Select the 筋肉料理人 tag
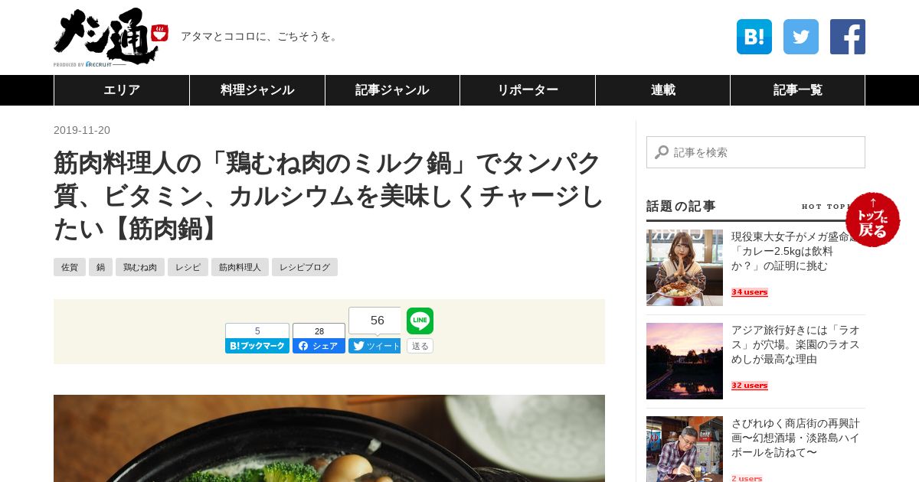 [x=240, y=267]
